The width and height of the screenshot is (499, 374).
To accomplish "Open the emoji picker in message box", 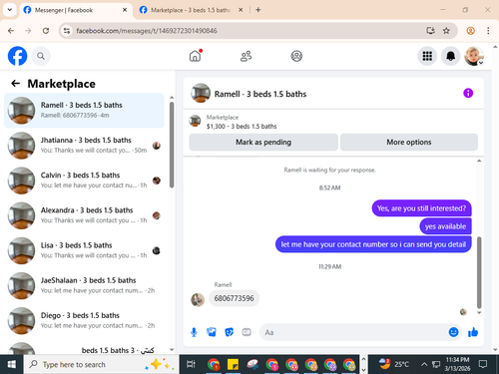I will coord(453,332).
